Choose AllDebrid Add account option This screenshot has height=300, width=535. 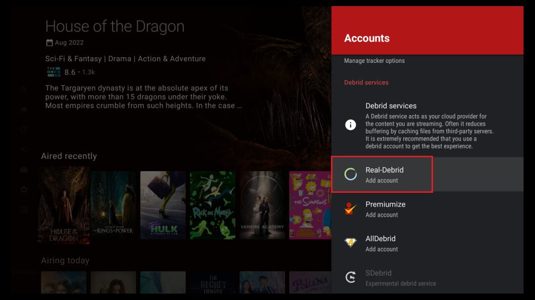pos(427,243)
